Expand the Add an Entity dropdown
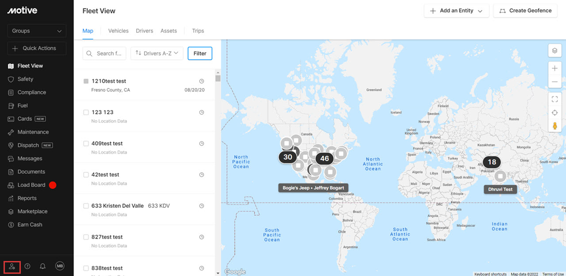This screenshot has height=276, width=566. (x=456, y=11)
